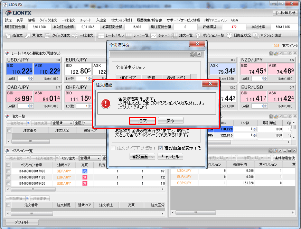This screenshot has height=229, width=301.
Task: Open クイック注文 from the icon toolbar
Action: click(48, 35)
